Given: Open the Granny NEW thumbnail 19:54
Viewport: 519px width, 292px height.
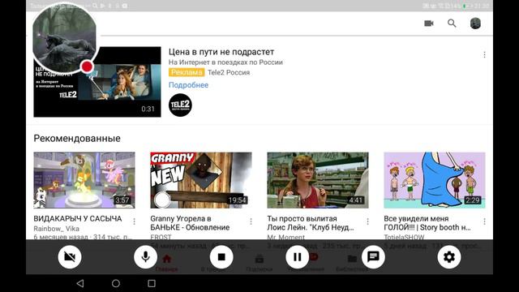Looking at the screenshot, I should click(x=201, y=180).
